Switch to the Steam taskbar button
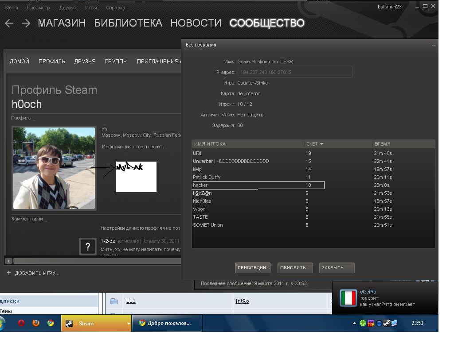This screenshot has height=340, width=454. point(94,323)
